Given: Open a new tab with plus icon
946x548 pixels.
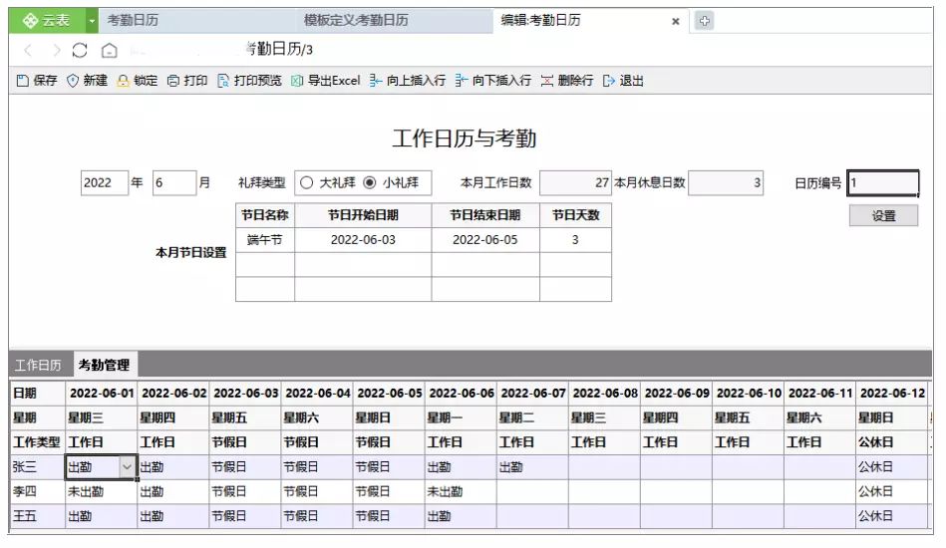Looking at the screenshot, I should 704,21.
